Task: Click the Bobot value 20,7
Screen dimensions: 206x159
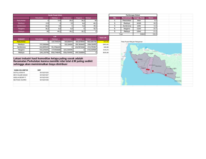Action: [x=151, y=29]
